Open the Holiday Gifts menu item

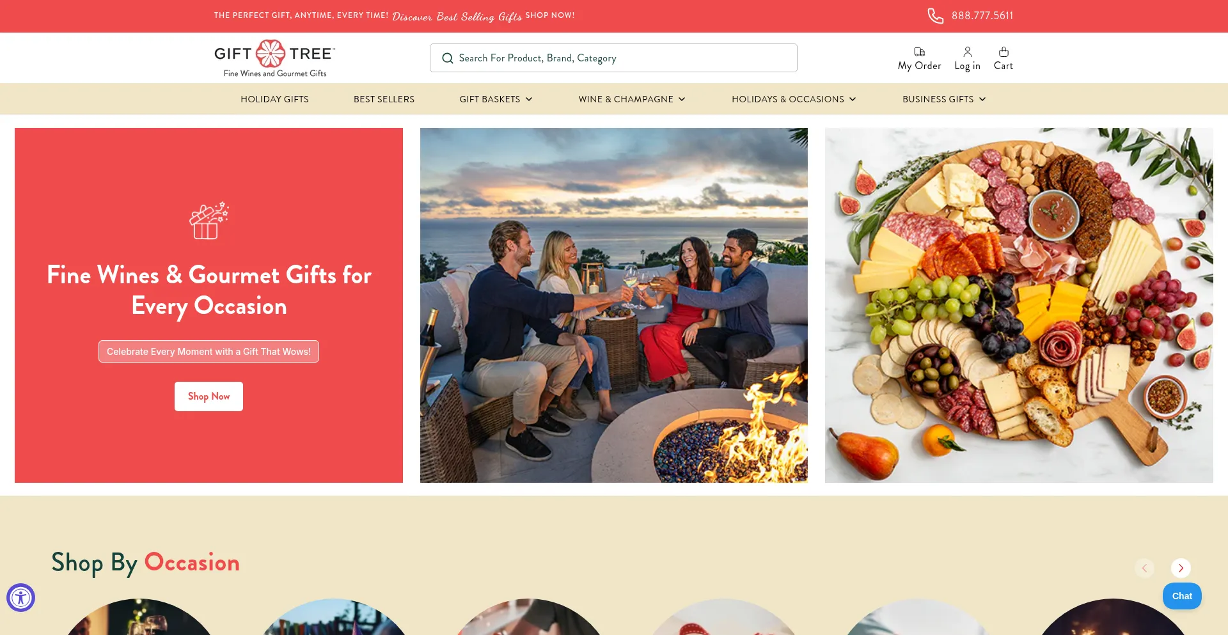tap(274, 99)
